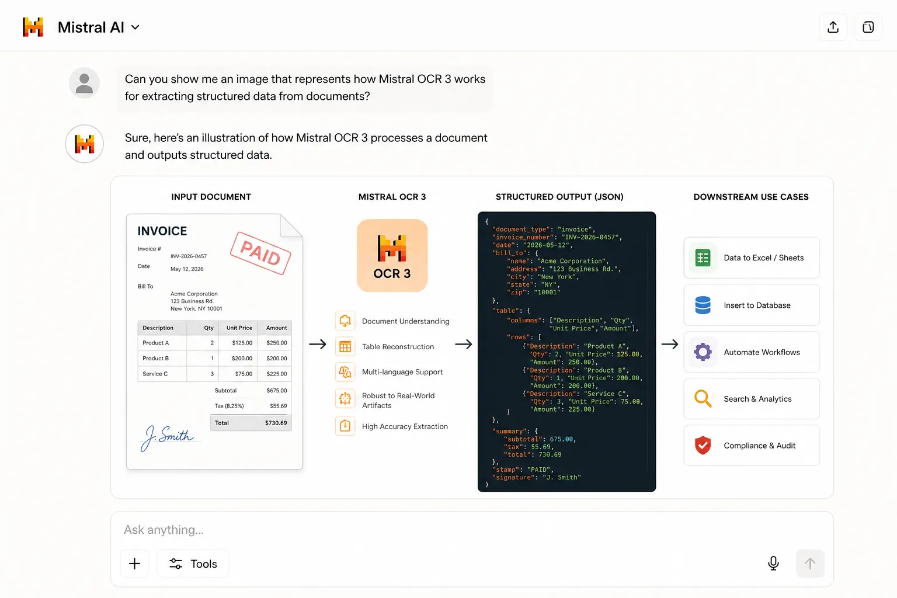
Task: Click the invoice document thumbnail
Action: pos(215,342)
